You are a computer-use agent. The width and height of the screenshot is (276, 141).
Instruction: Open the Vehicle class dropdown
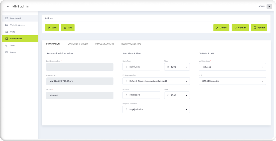(x=232, y=67)
